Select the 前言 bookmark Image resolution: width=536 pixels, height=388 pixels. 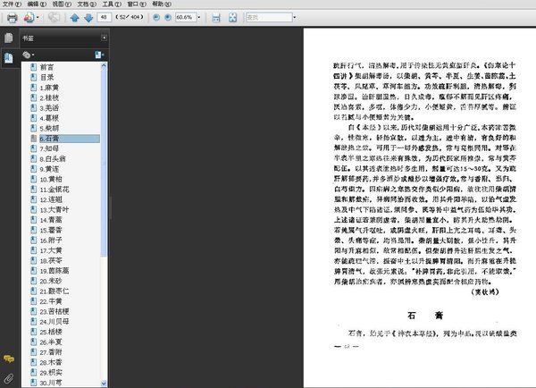pyautogui.click(x=46, y=67)
